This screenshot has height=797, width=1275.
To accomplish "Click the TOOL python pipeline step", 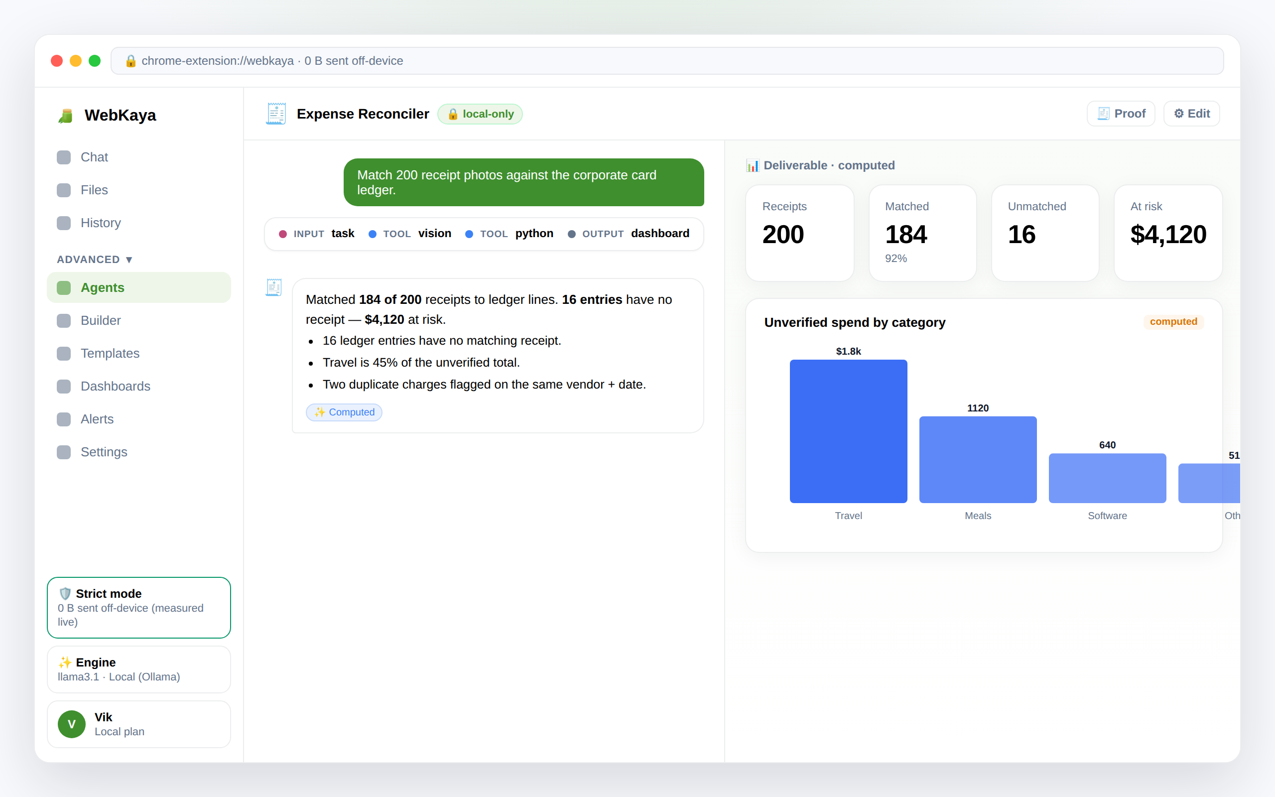I will pyautogui.click(x=509, y=234).
